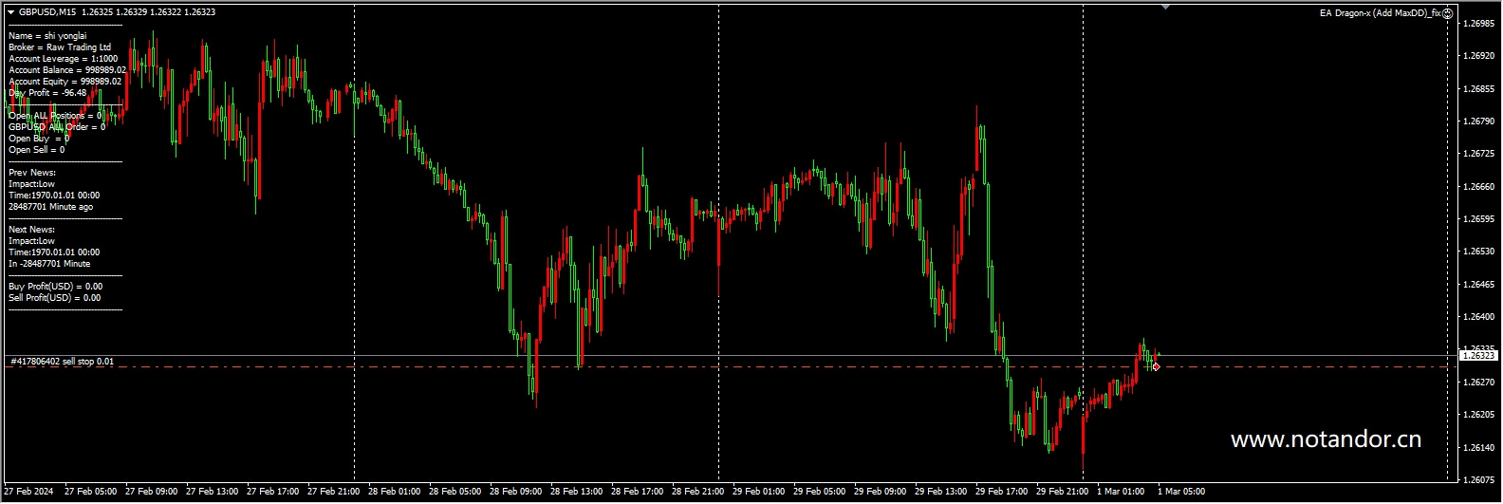
Task: Click the EA Dragon-x (Add MaxDD)_fix name
Action: click(x=1380, y=13)
